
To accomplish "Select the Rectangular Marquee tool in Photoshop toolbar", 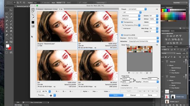I will tap(7, 10).
